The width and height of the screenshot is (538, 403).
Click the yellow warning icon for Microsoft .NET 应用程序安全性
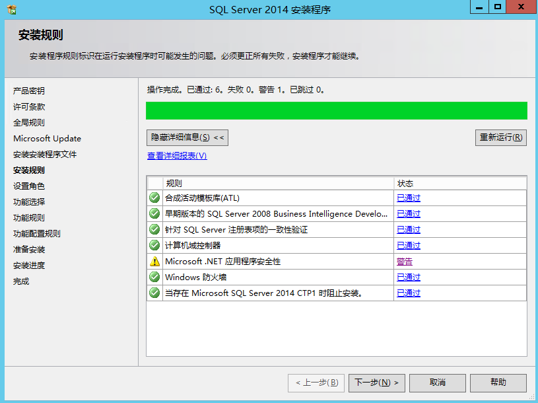coord(154,261)
